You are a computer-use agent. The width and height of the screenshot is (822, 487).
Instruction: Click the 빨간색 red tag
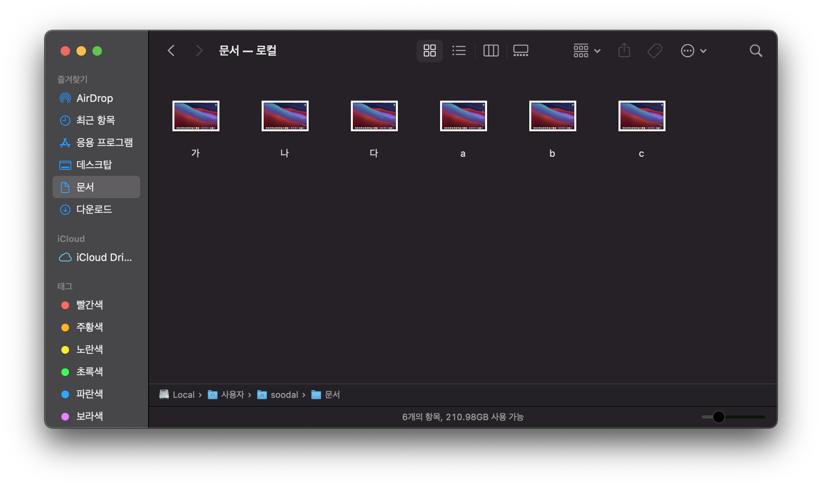[89, 305]
